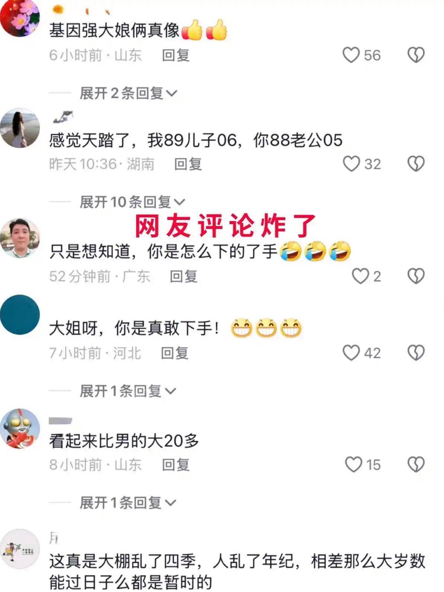Tap broken-heart icon on Hunan comment
The image size is (444, 592).
point(416,164)
